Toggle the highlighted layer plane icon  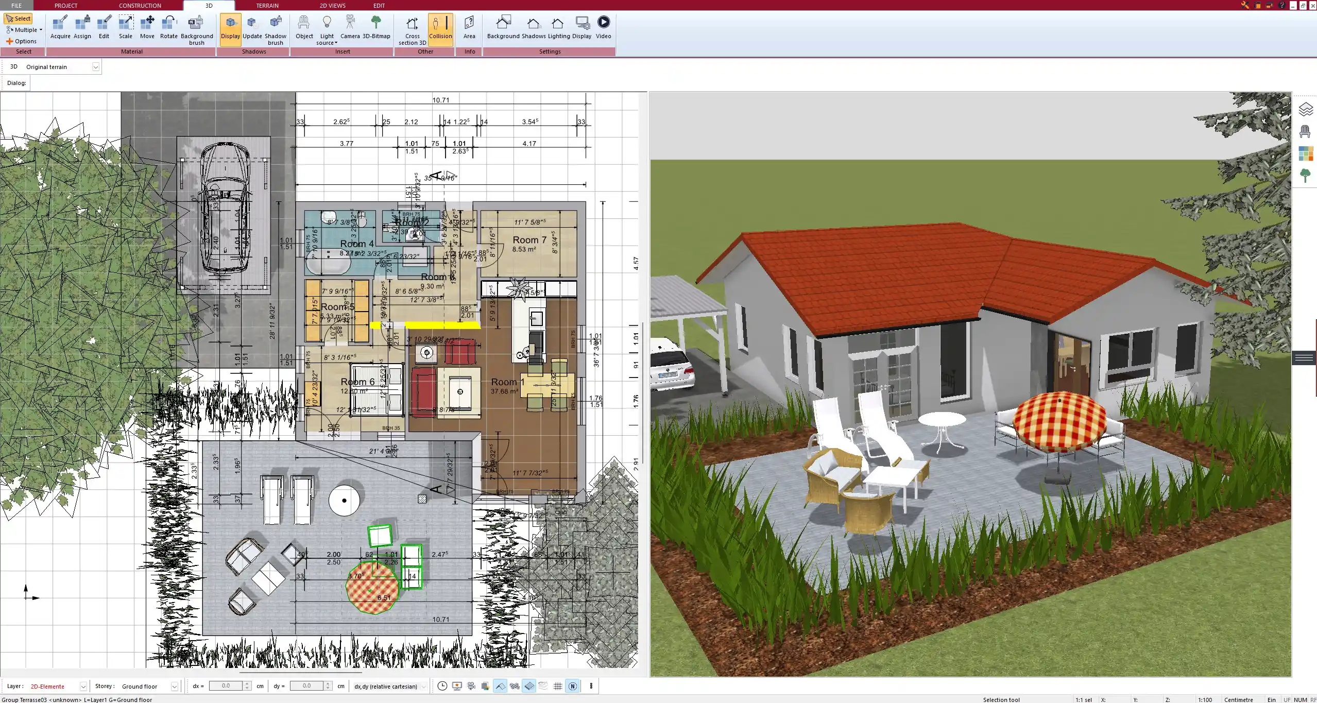(x=529, y=686)
